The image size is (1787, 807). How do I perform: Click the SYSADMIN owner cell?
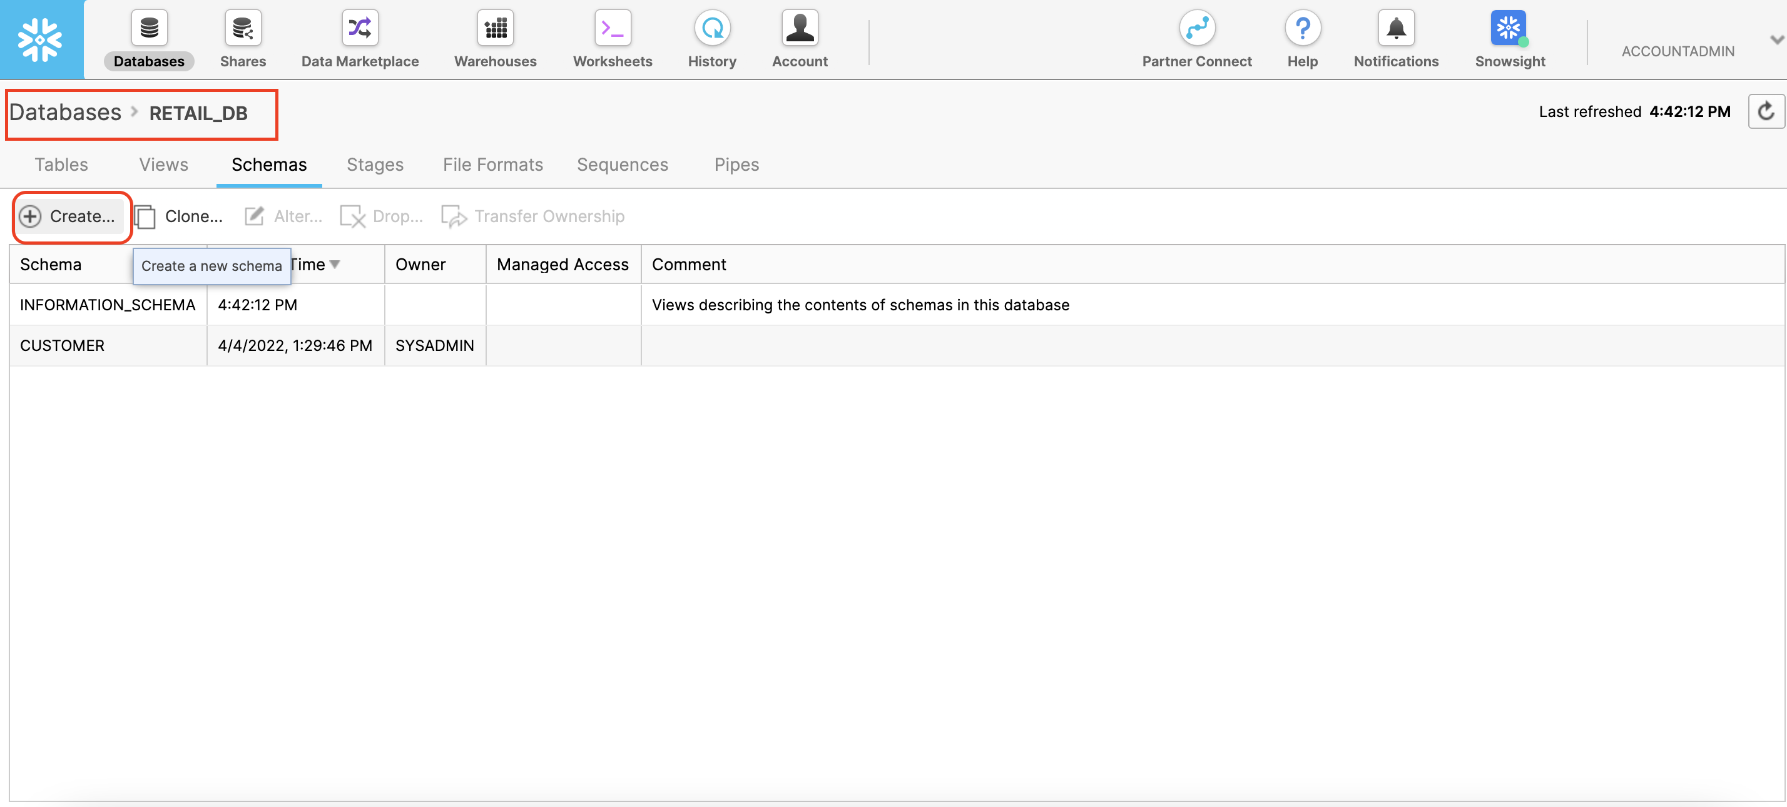435,345
